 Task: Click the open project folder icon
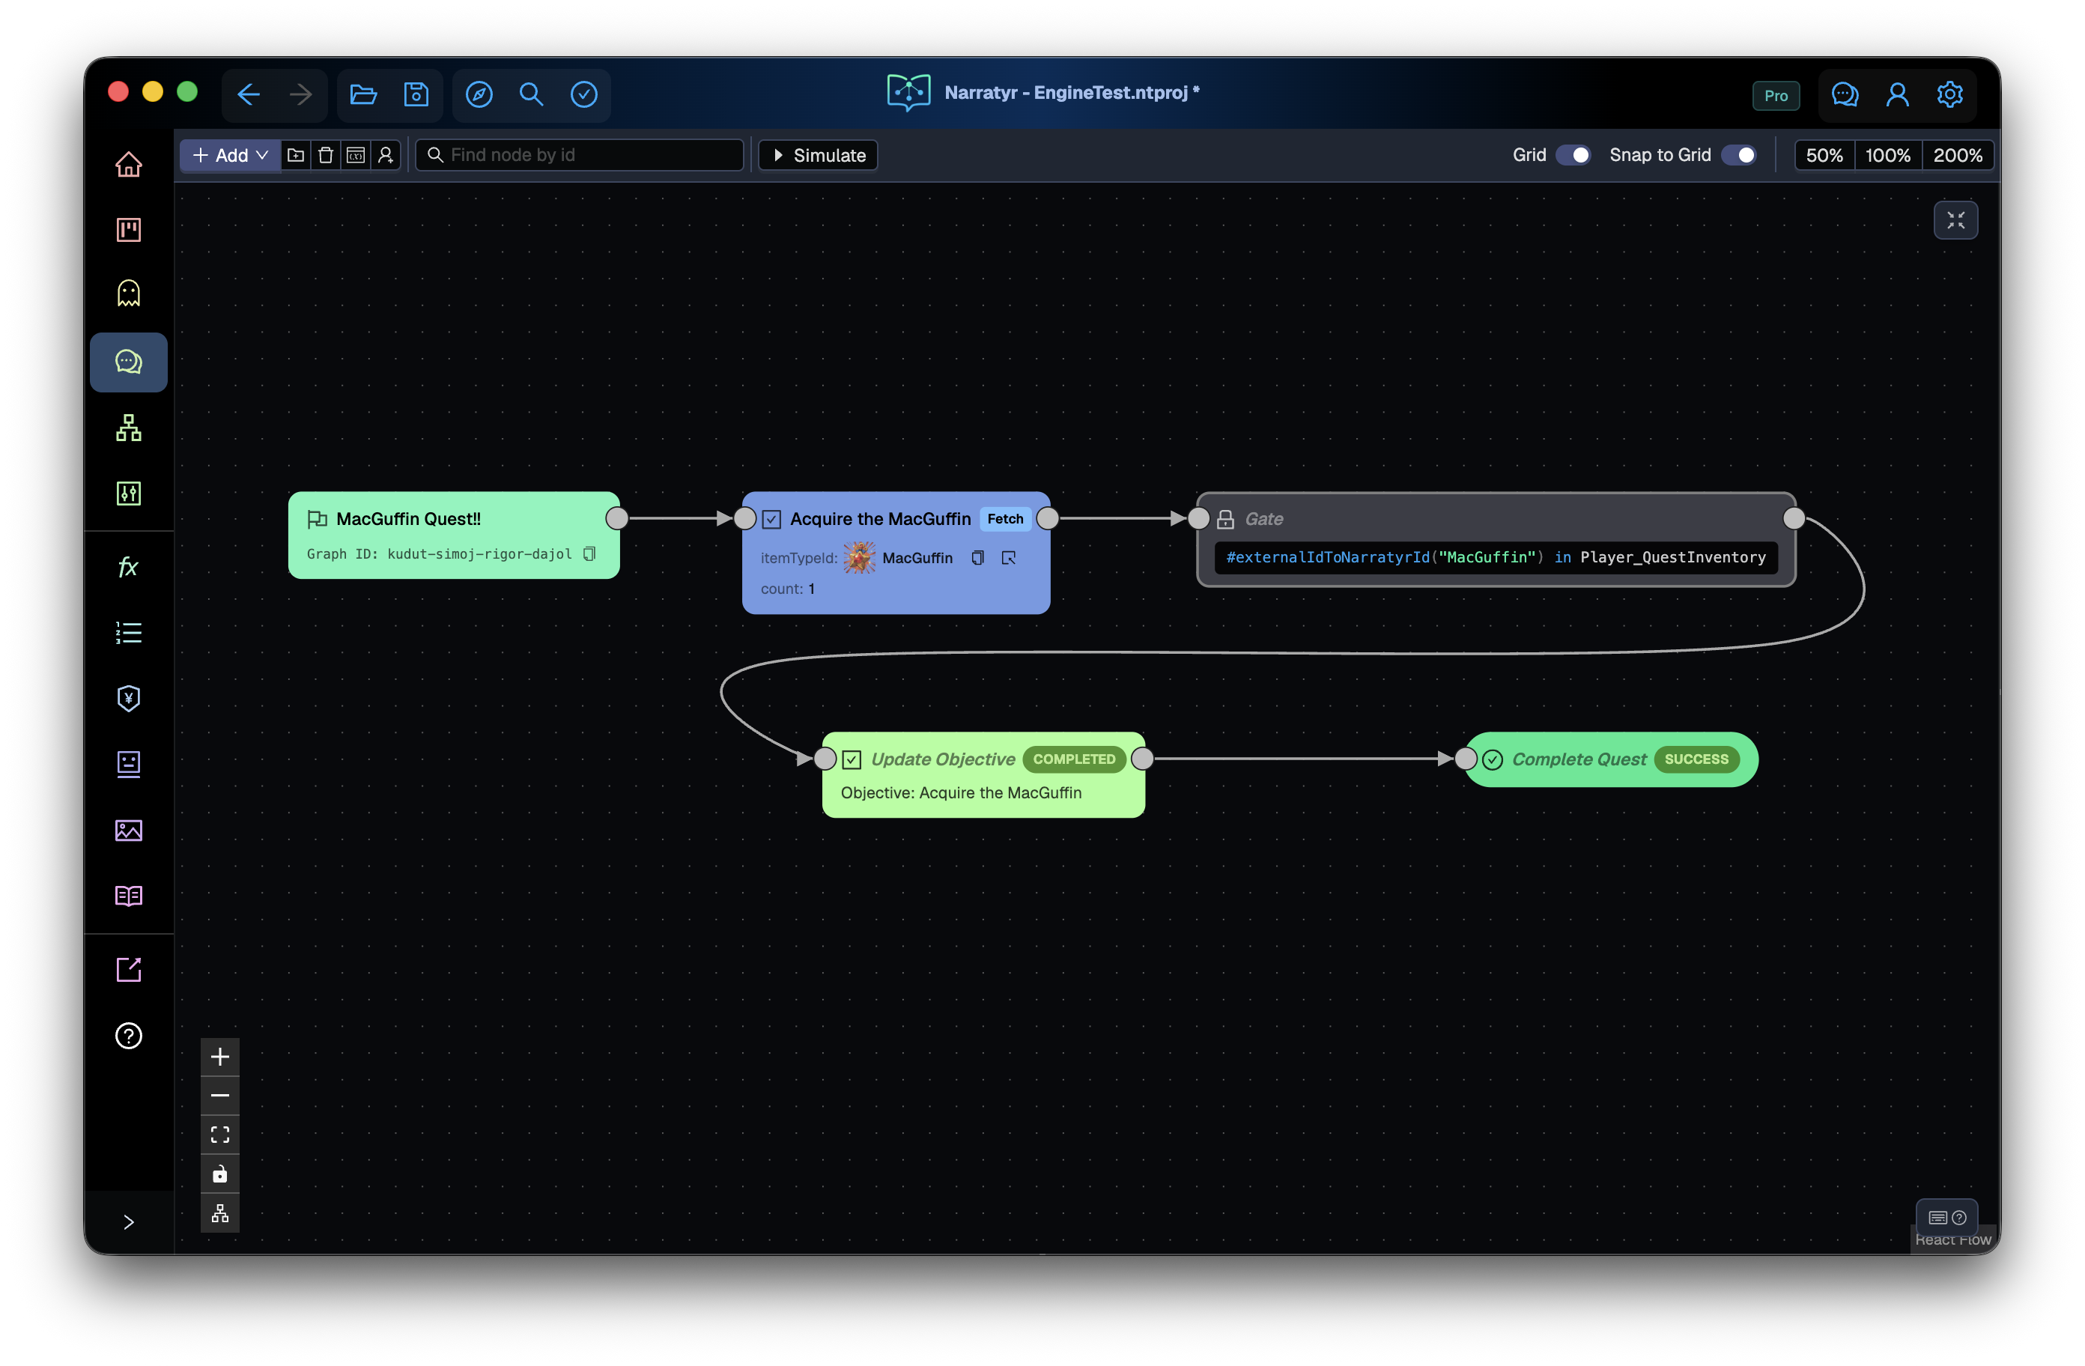tap(363, 94)
